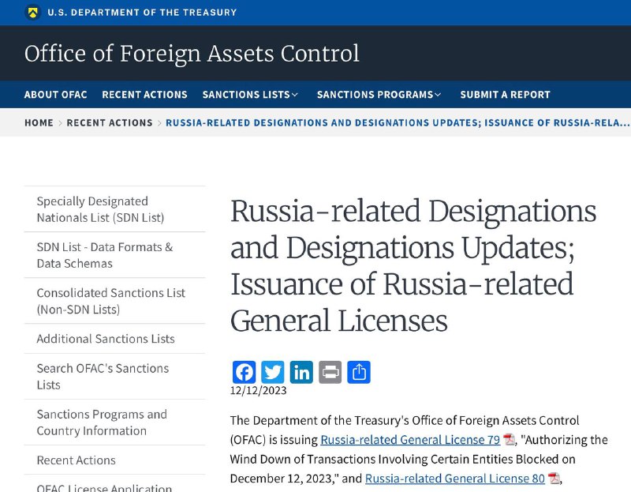Click Home in the breadcrumb trail
This screenshot has height=492, width=631.
point(39,123)
